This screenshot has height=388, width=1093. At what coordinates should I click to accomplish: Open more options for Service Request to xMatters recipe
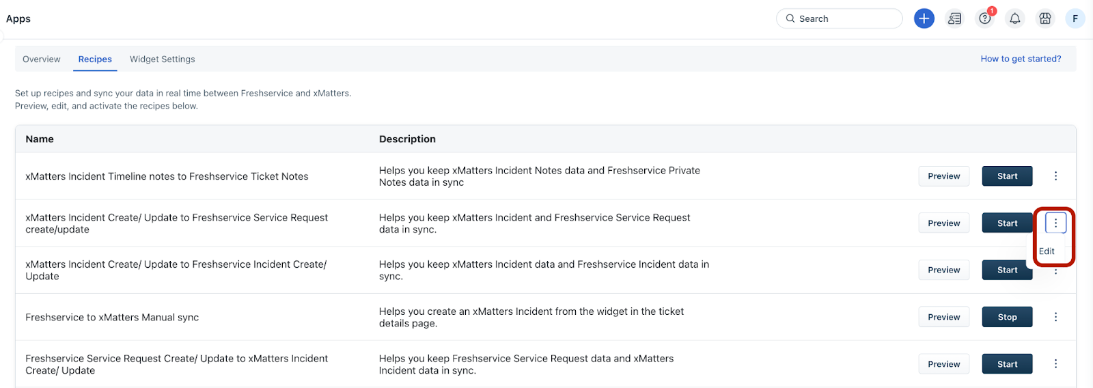pos(1055,364)
